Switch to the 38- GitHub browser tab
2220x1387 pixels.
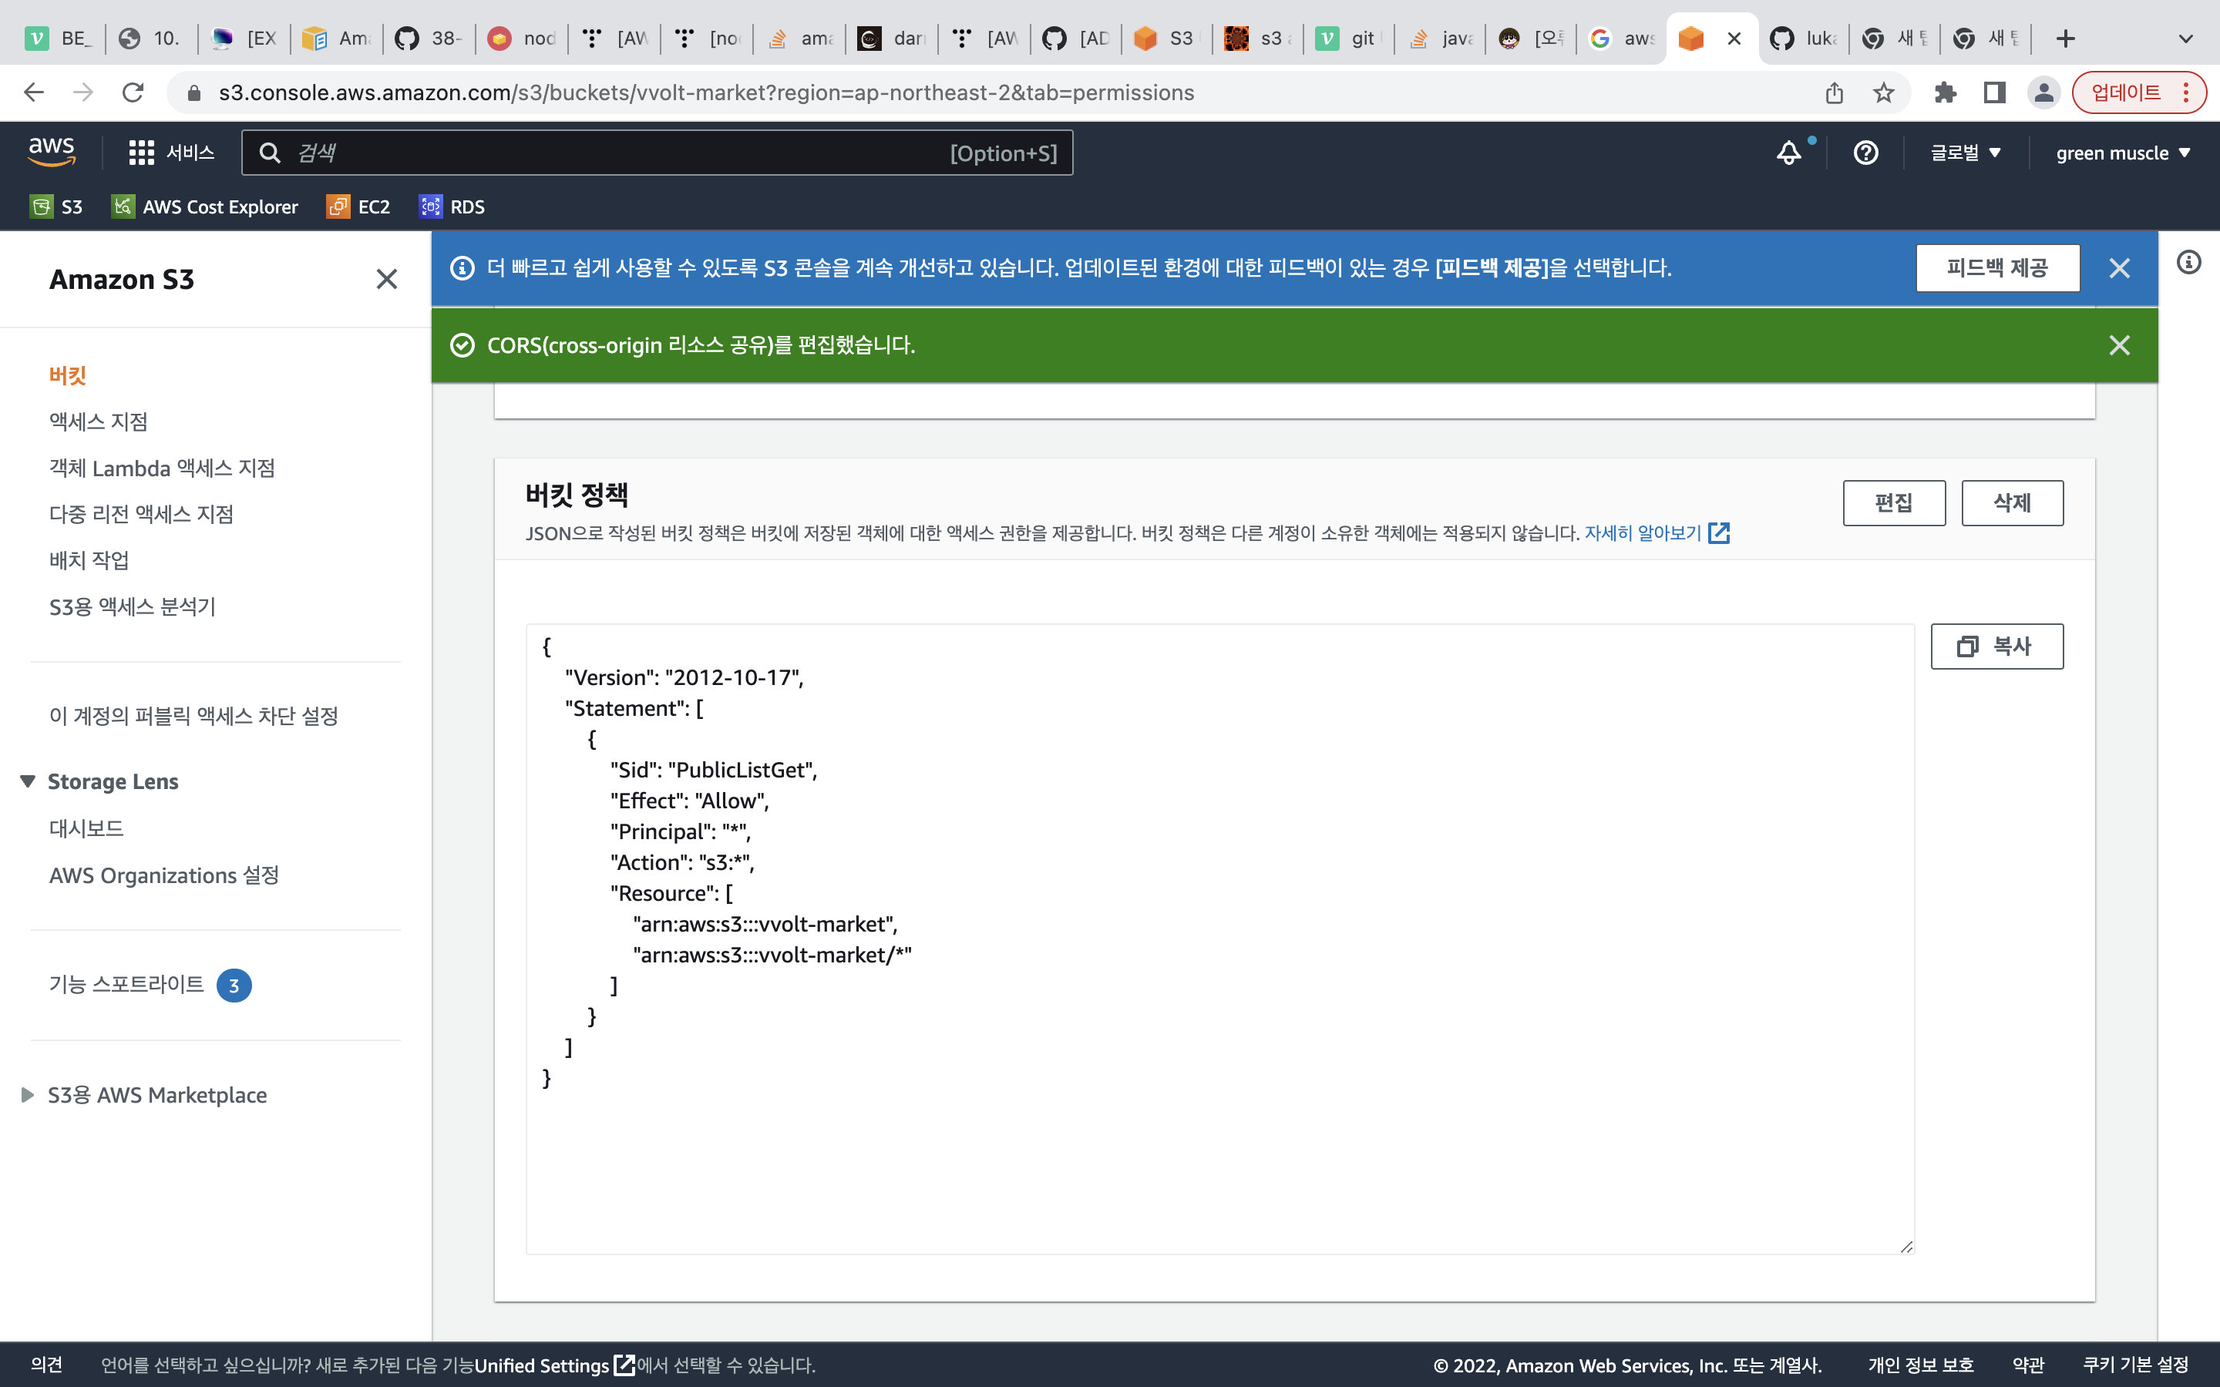click(x=428, y=39)
